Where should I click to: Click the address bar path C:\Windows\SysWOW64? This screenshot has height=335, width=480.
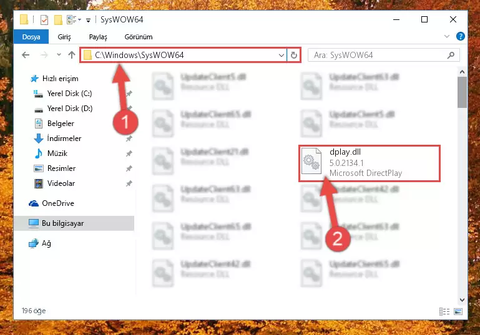click(139, 55)
